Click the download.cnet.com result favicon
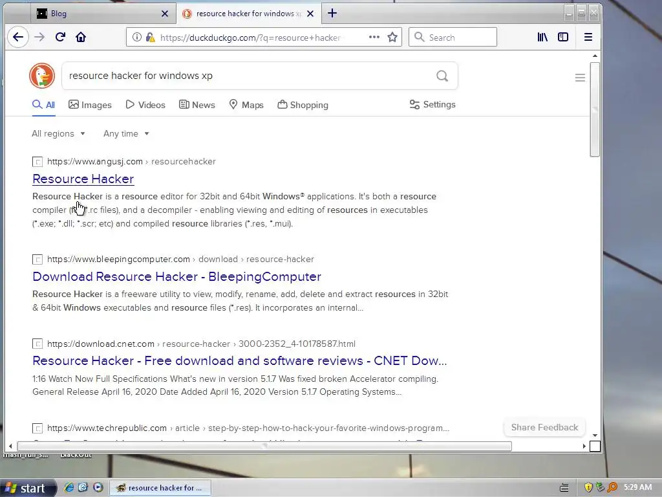The height and width of the screenshot is (497, 662). [37, 344]
